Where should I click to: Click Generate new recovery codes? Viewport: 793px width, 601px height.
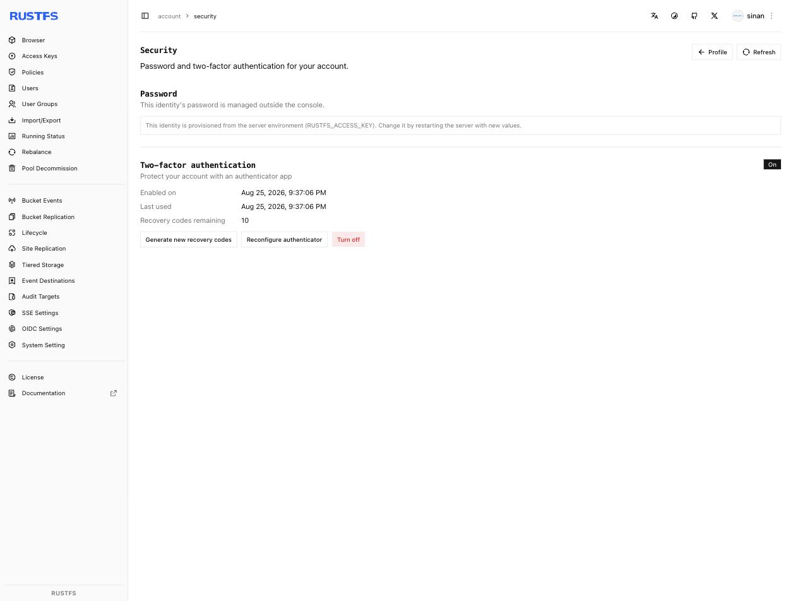click(189, 239)
